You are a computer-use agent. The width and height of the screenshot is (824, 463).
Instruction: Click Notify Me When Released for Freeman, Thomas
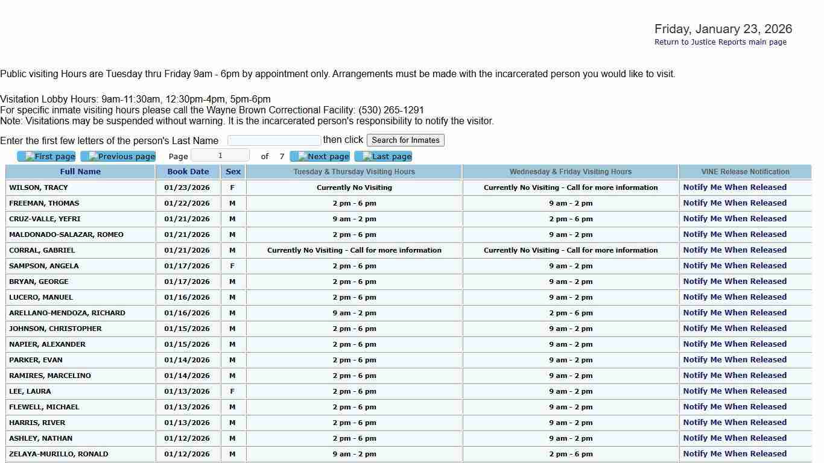735,203
